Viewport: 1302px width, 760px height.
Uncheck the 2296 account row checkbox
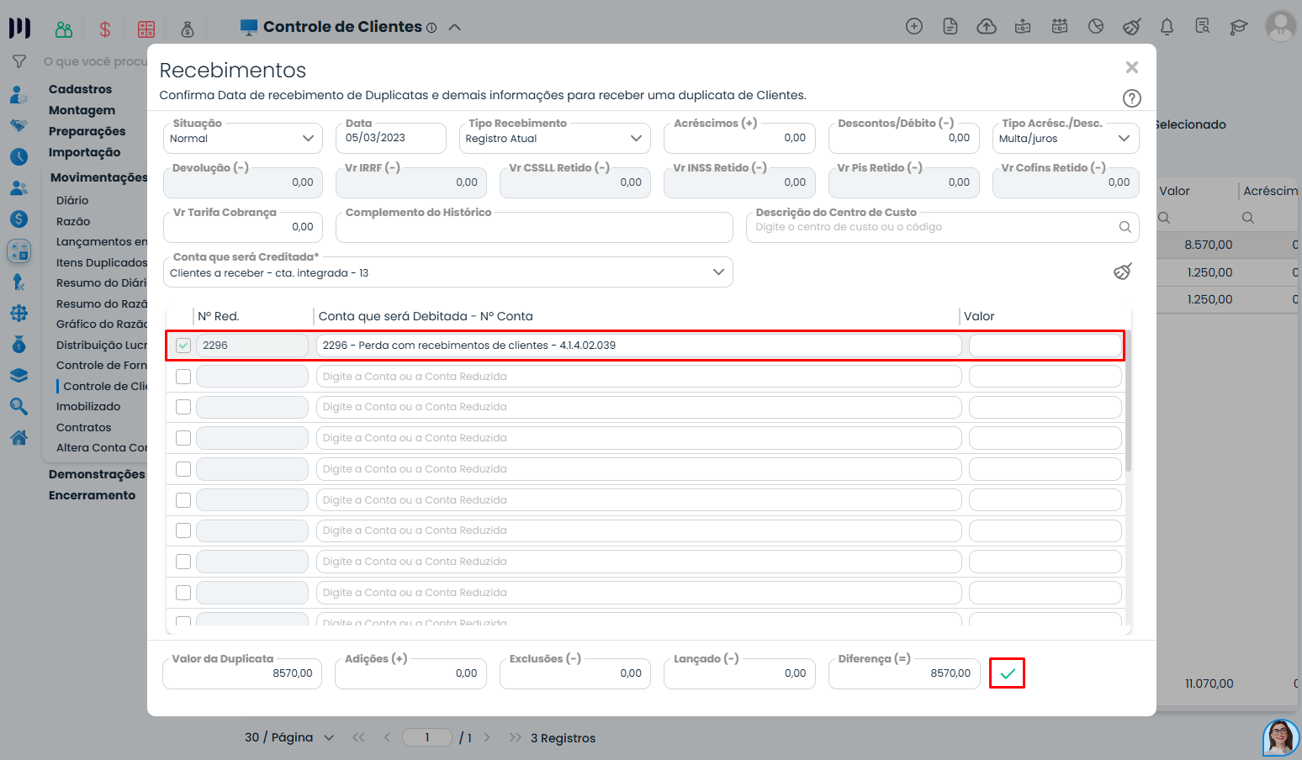click(183, 346)
